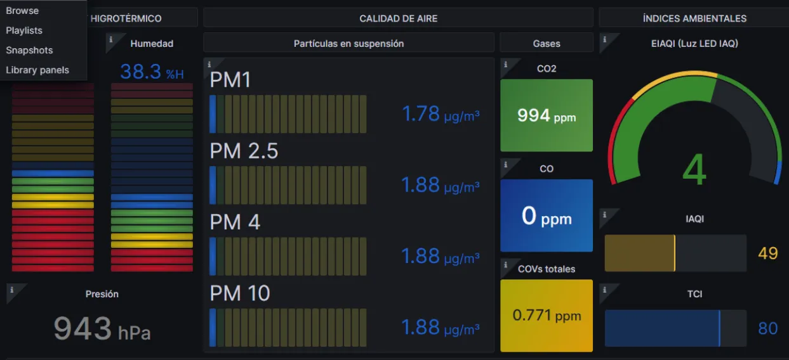Go to Library panels menu entry

pos(37,70)
